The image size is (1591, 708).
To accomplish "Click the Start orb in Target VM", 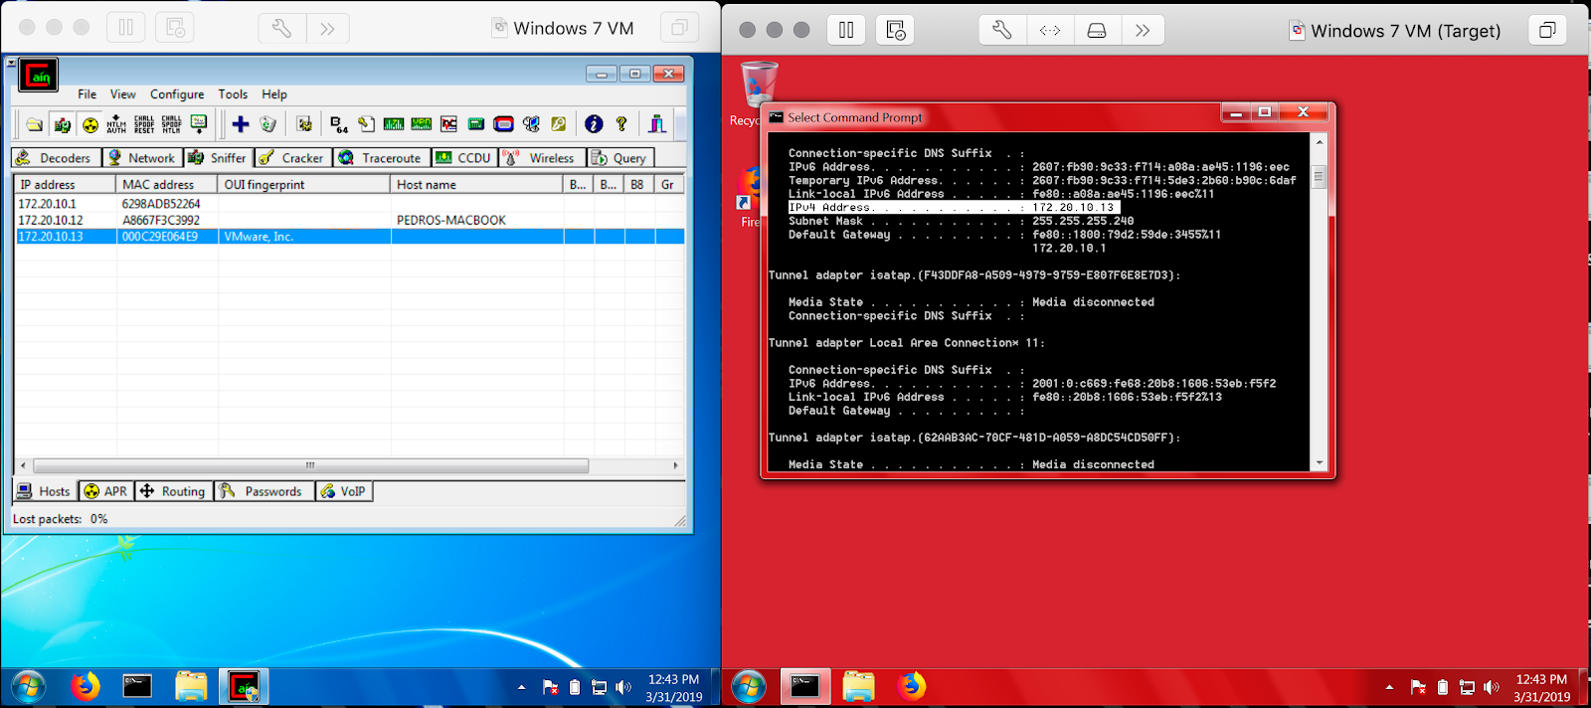I will pos(749,686).
